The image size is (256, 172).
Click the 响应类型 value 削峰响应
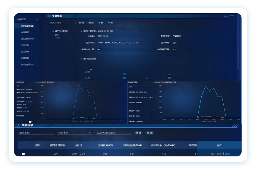tap(177, 36)
